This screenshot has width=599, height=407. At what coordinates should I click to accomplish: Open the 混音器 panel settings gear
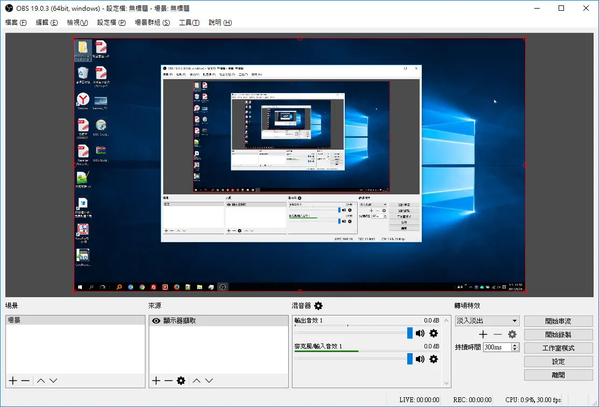318,305
